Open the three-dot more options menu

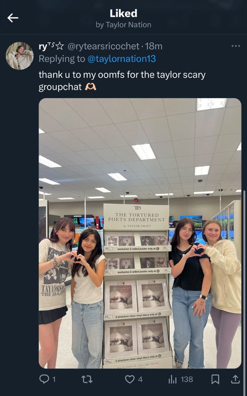[x=235, y=46]
